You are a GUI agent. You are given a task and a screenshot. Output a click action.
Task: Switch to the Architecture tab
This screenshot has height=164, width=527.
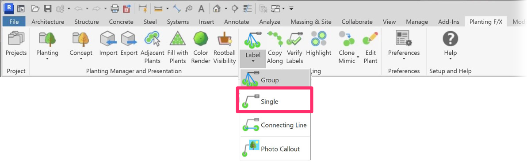tap(48, 22)
